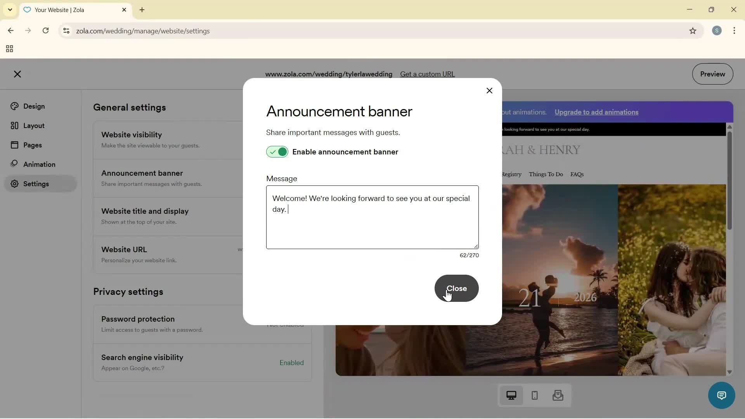
Task: Select the desktop preview icon
Action: click(x=511, y=395)
